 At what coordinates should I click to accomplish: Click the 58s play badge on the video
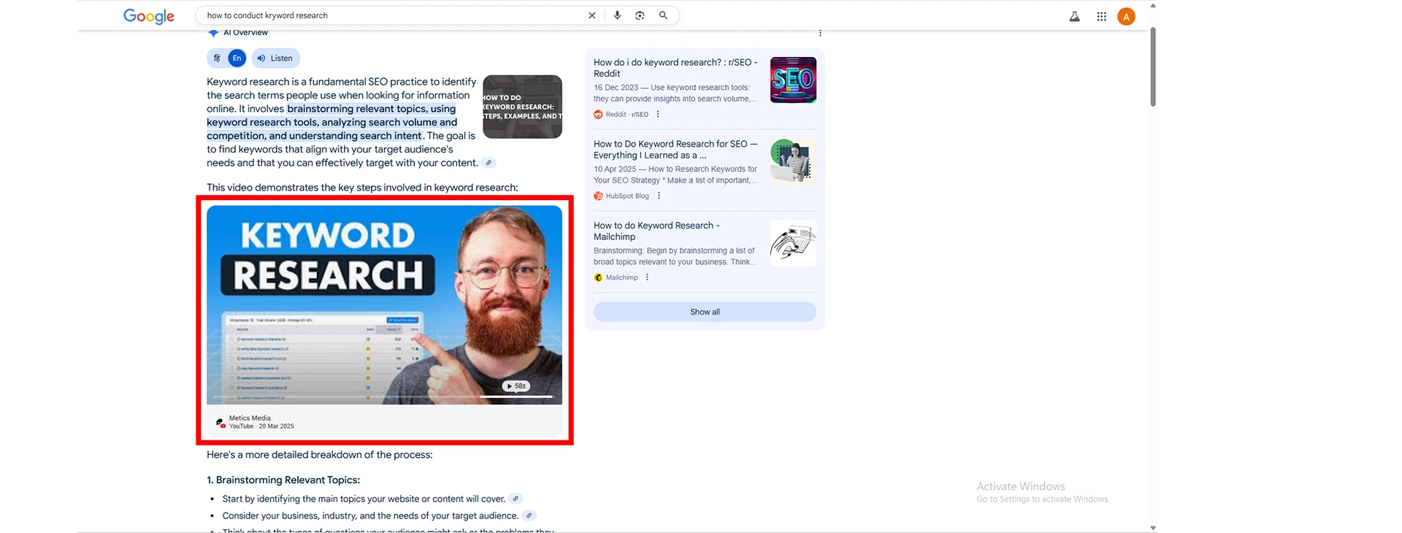pyautogui.click(x=516, y=386)
